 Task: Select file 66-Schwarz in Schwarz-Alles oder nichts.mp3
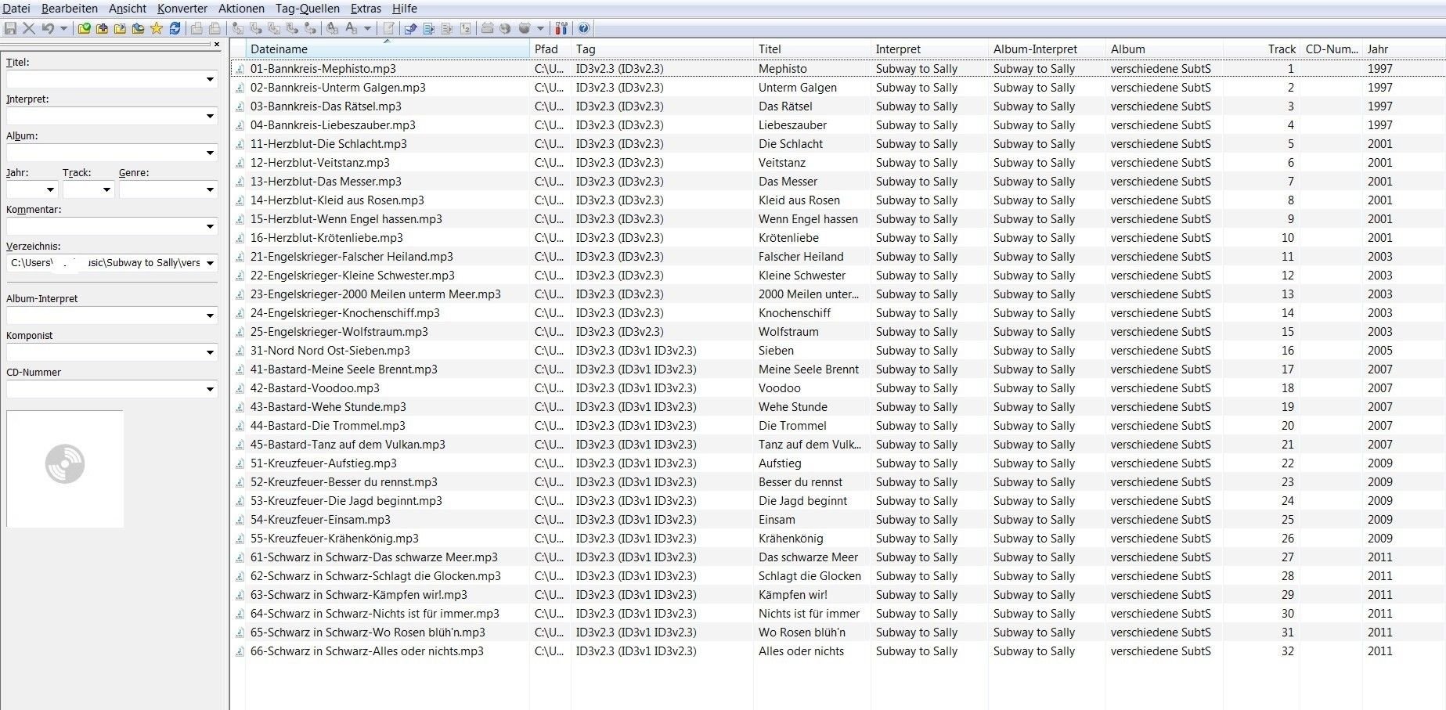click(366, 651)
